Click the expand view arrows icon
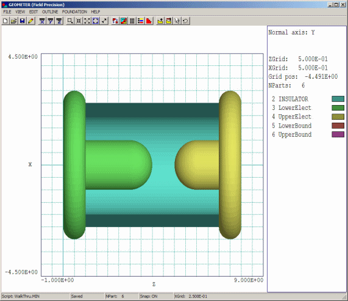 pos(87,21)
